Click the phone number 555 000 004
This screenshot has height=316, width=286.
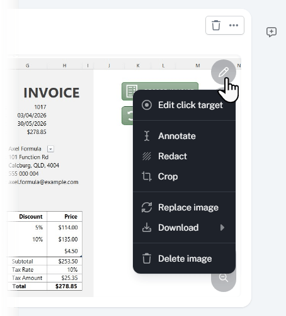pos(23,174)
